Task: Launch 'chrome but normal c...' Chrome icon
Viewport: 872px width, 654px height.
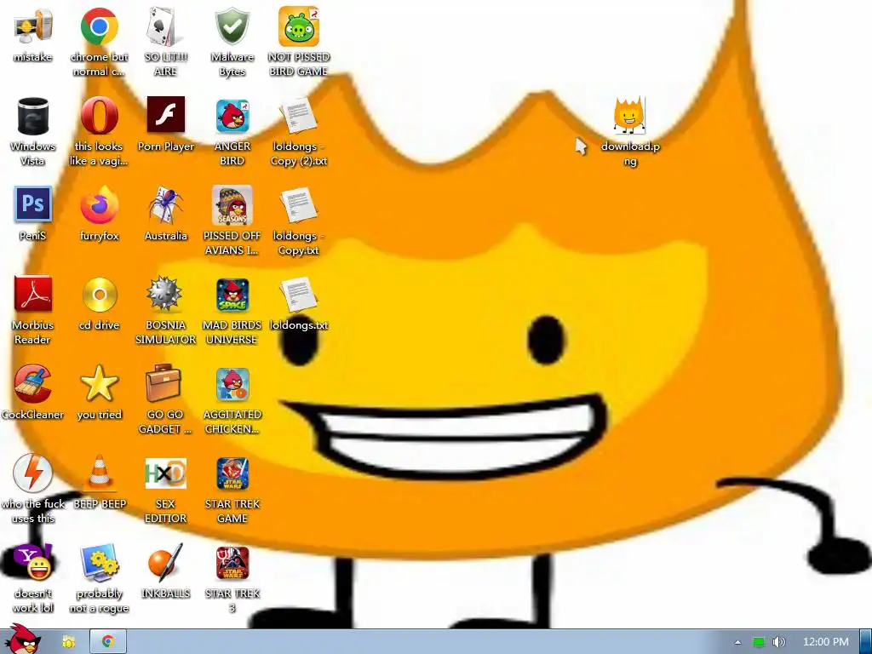Action: [99, 26]
